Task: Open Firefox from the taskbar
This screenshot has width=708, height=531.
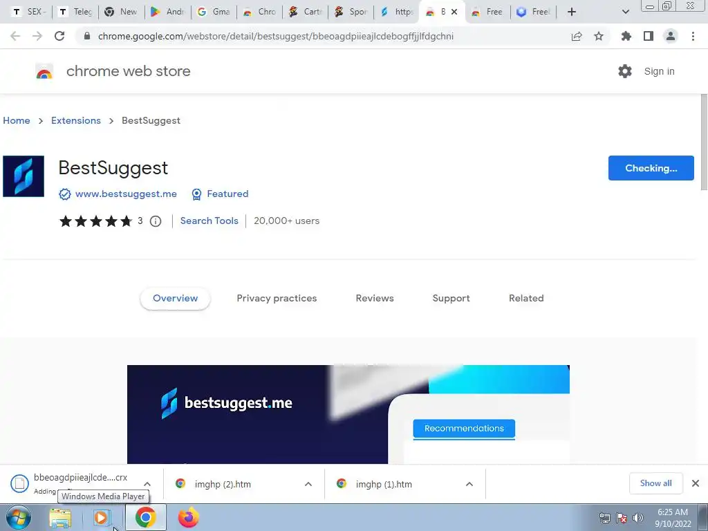Action: click(188, 517)
